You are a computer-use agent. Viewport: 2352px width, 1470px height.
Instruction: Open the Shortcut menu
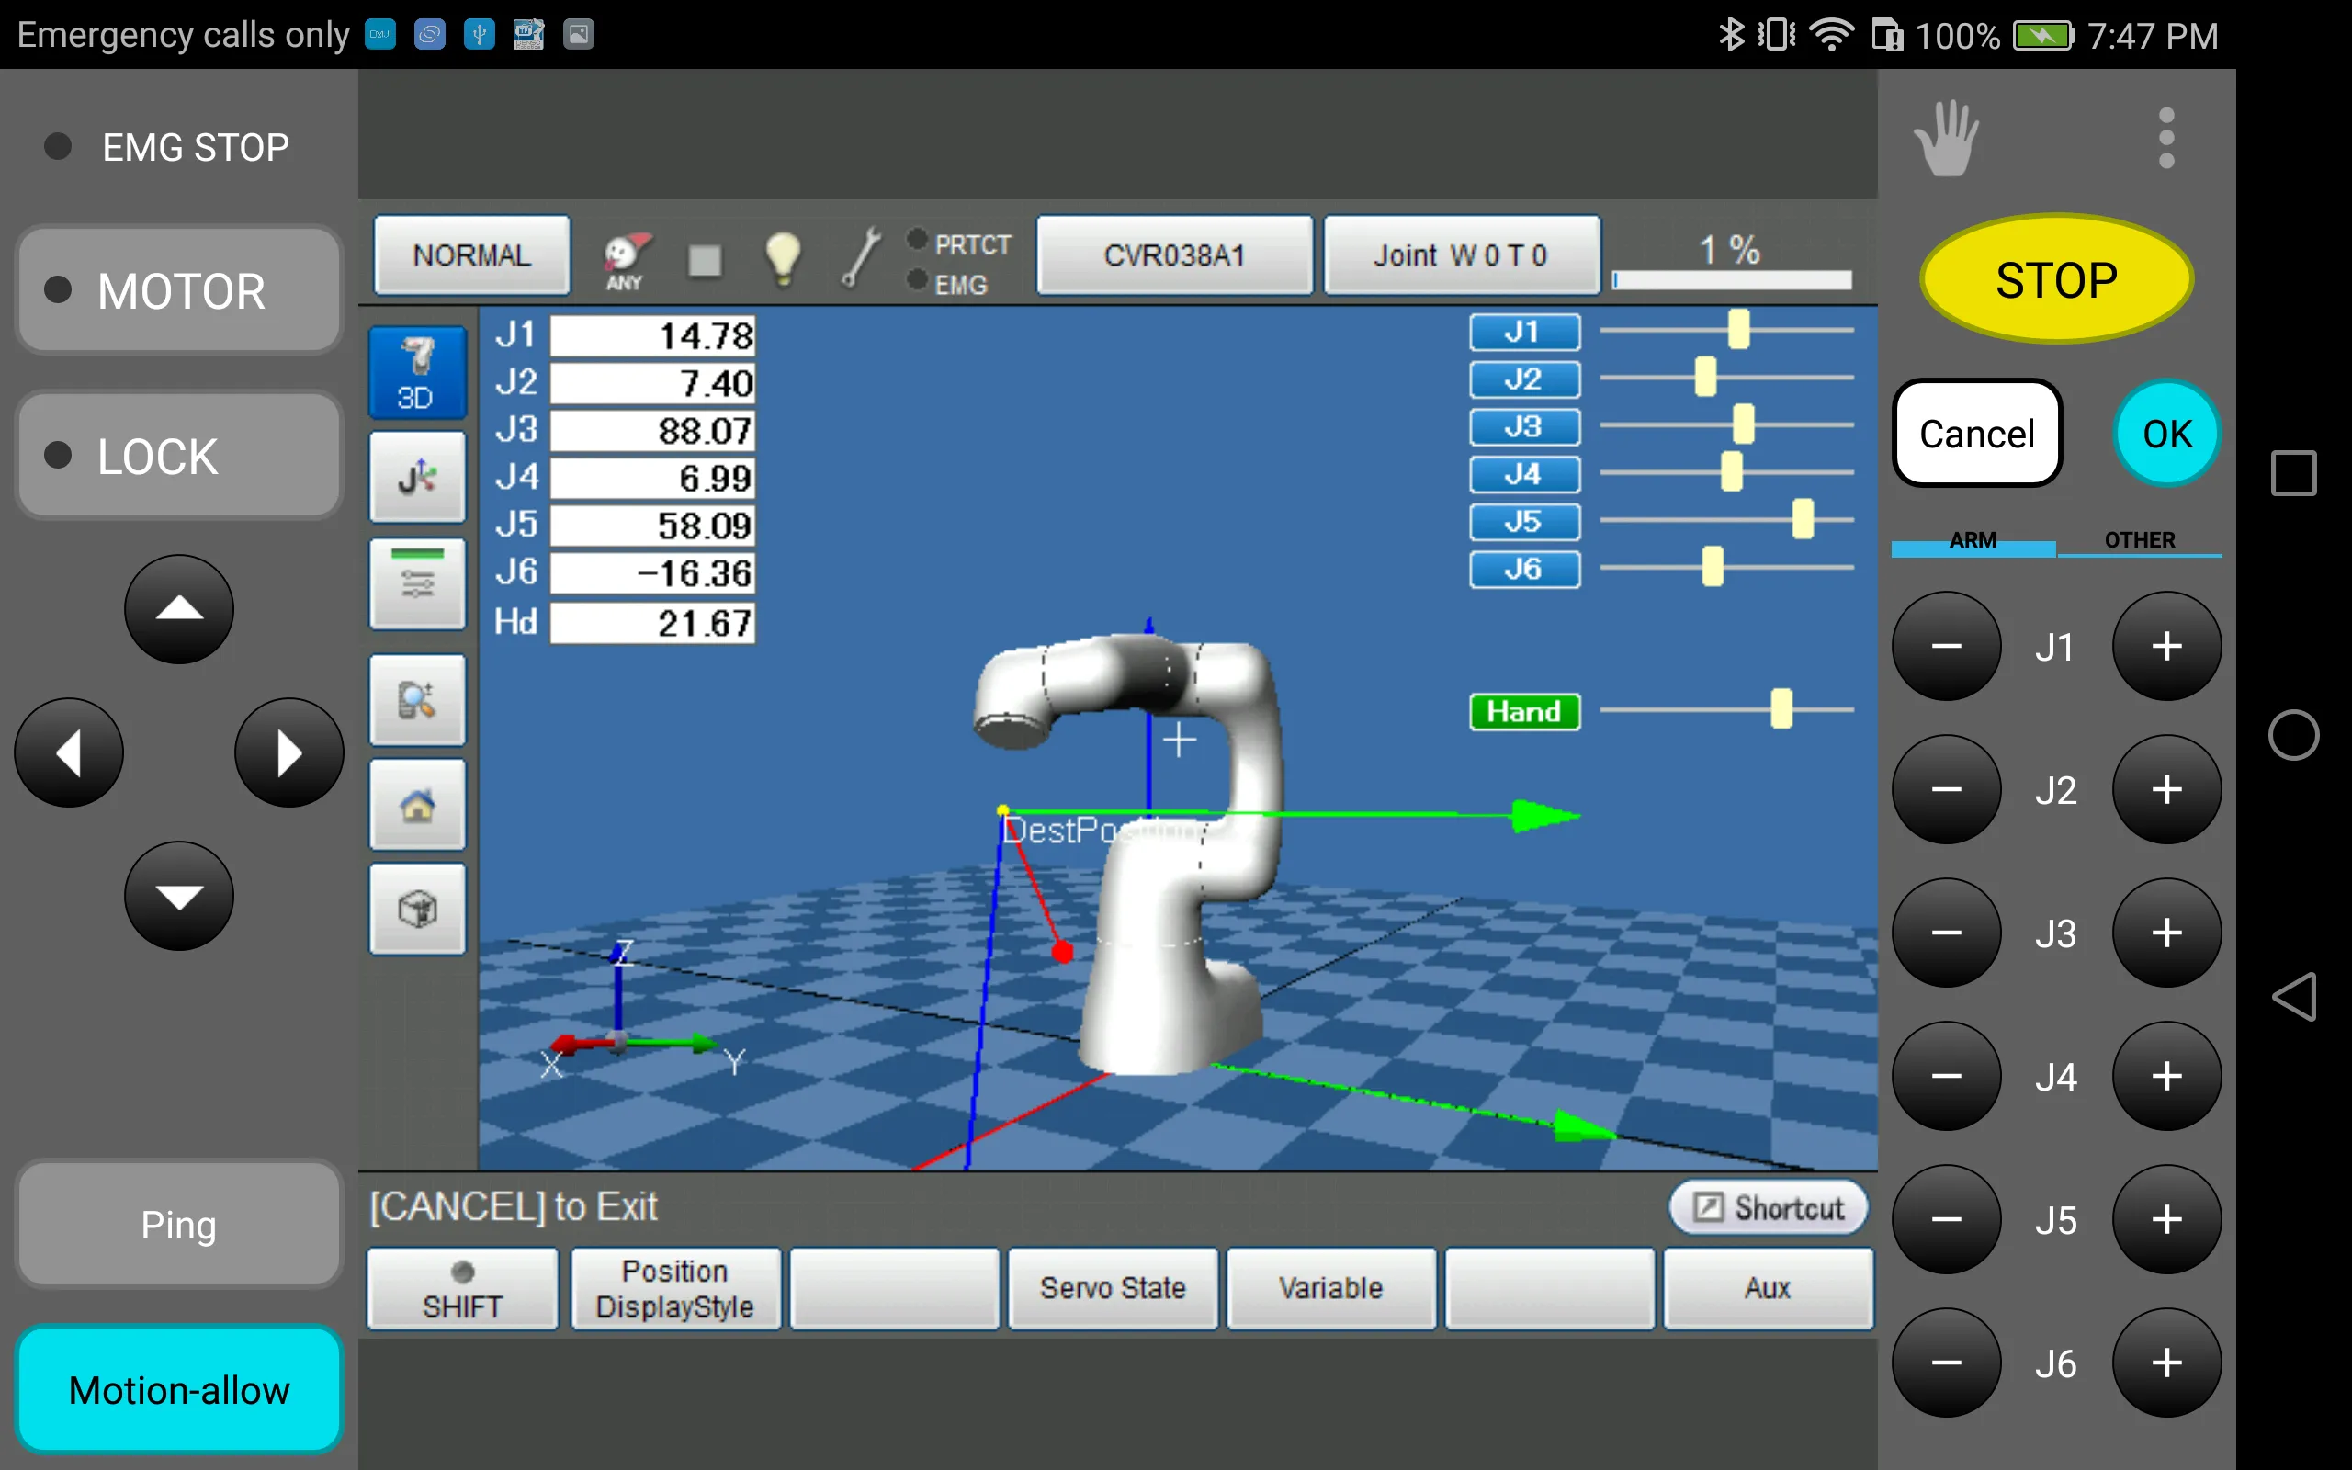[x=1766, y=1207]
